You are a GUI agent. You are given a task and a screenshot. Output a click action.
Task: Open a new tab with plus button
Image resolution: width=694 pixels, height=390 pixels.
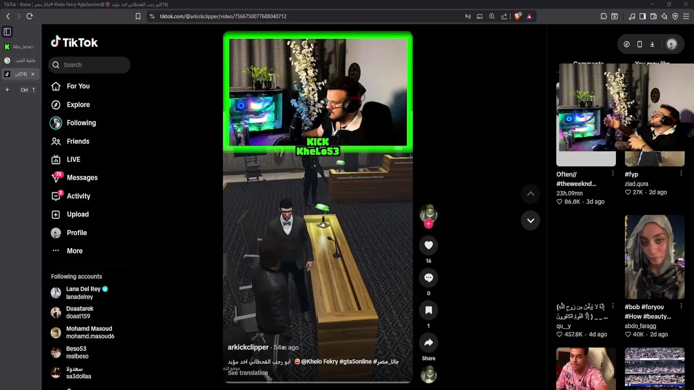[x=7, y=89]
